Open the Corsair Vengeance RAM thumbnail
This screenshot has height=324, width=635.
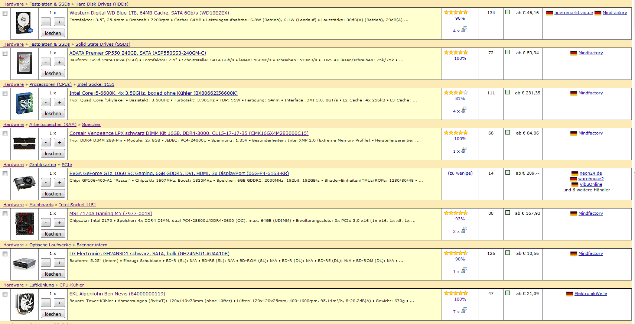24,143
